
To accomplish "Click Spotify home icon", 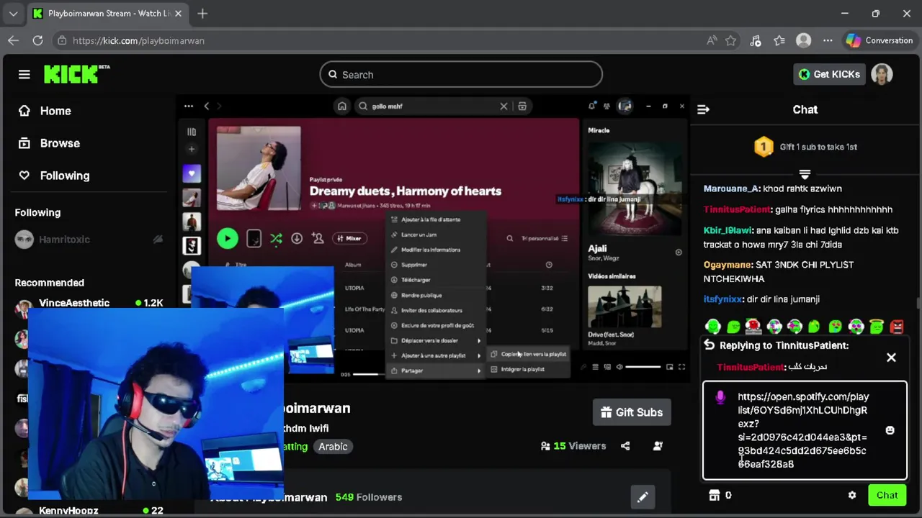I will [x=342, y=106].
